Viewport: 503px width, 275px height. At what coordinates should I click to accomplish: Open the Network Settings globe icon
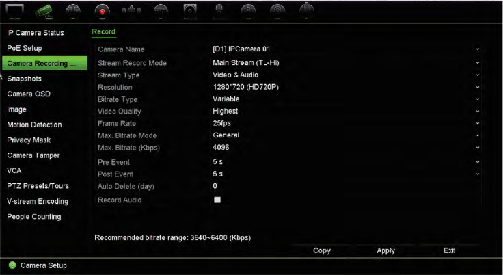(73, 12)
